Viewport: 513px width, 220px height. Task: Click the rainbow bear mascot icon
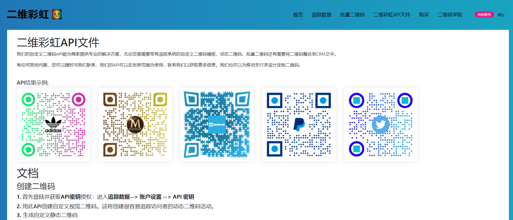(x=57, y=14)
